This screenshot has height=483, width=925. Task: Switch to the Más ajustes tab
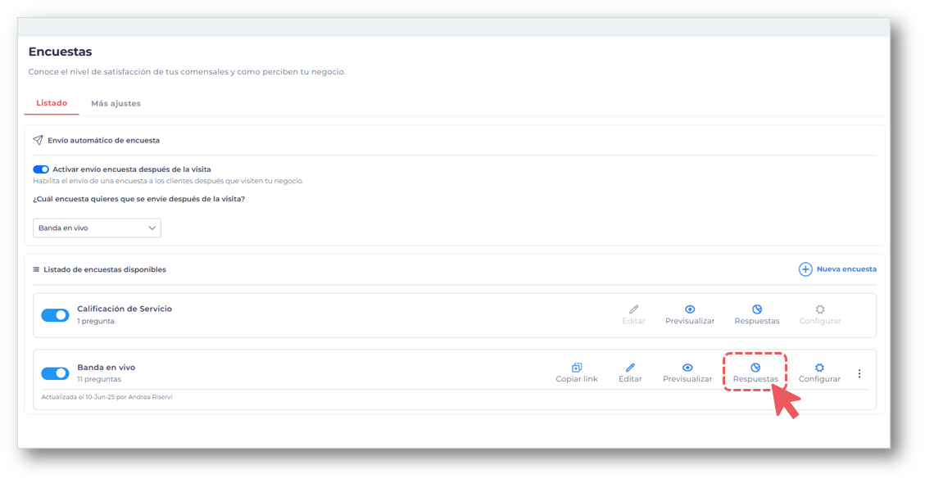tap(116, 104)
